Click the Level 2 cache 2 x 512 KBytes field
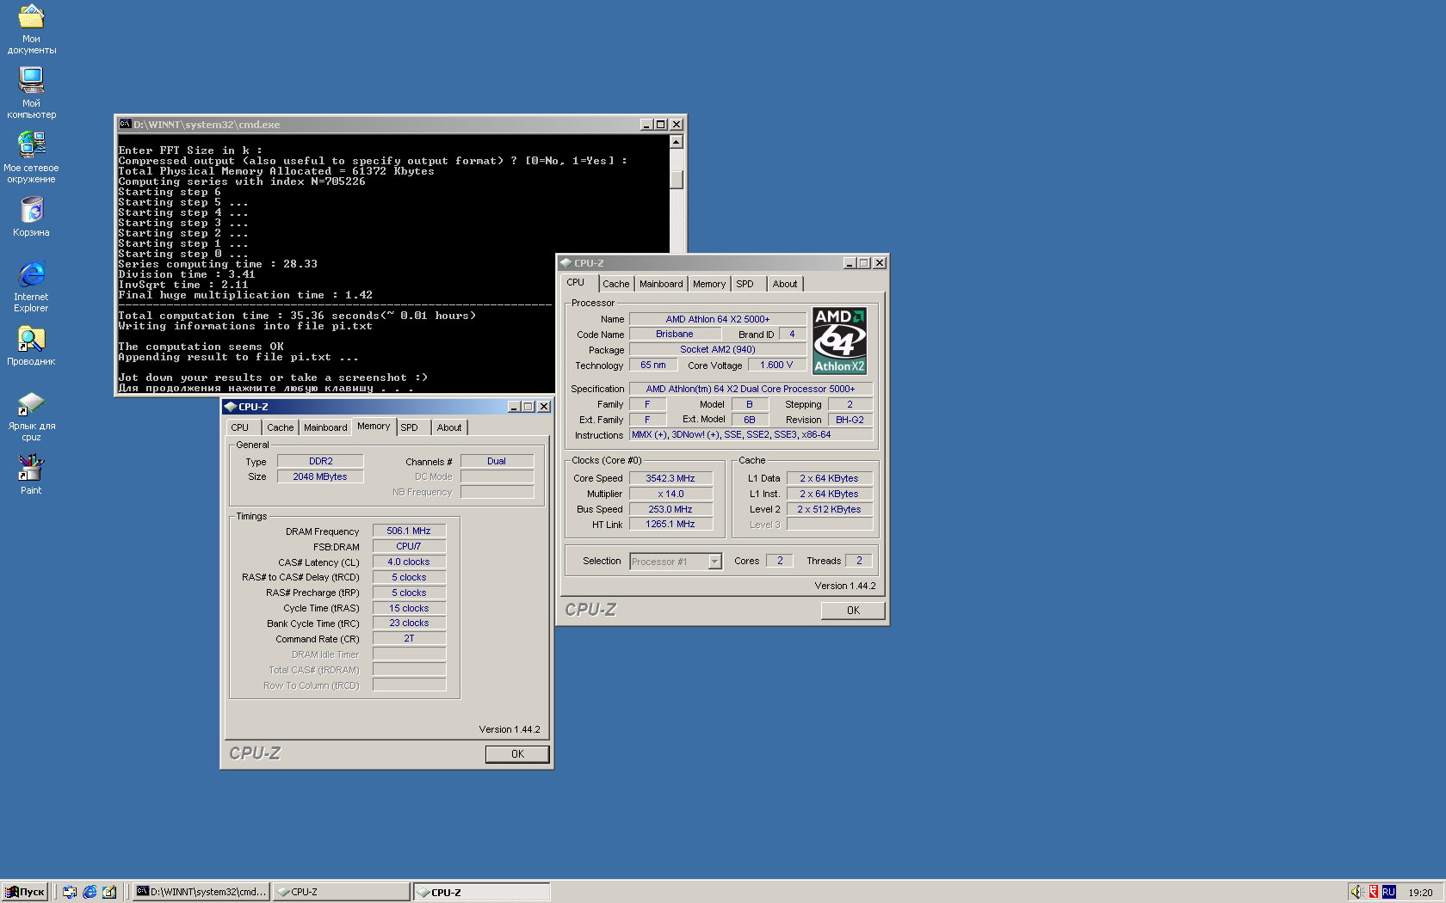Screen dimensions: 1446x903 click(829, 509)
